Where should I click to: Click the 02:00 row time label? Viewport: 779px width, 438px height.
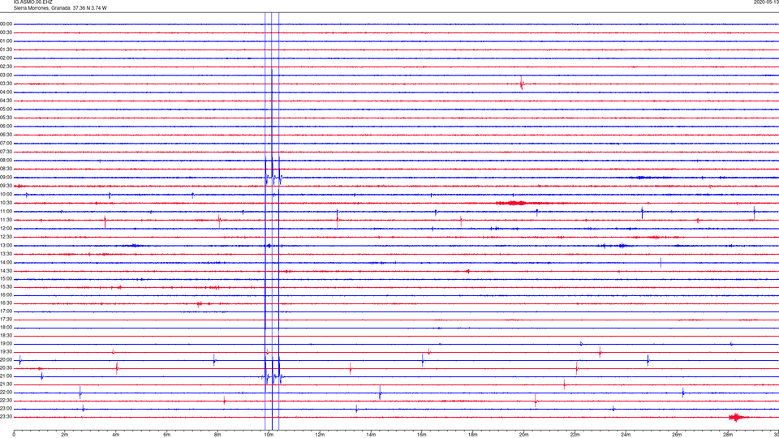point(6,58)
